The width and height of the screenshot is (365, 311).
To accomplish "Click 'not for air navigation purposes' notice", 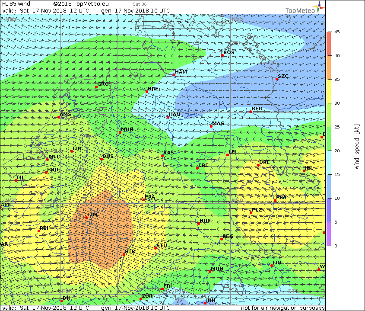I will click(282, 308).
